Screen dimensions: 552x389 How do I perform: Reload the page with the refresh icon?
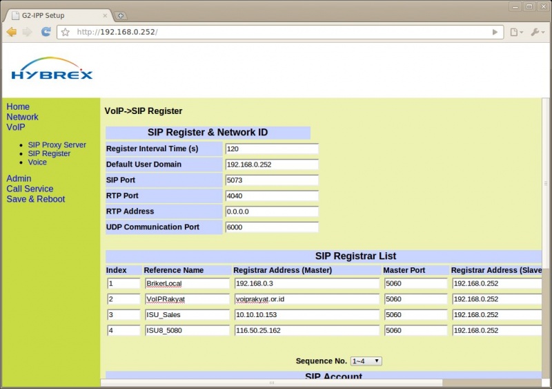click(x=46, y=32)
